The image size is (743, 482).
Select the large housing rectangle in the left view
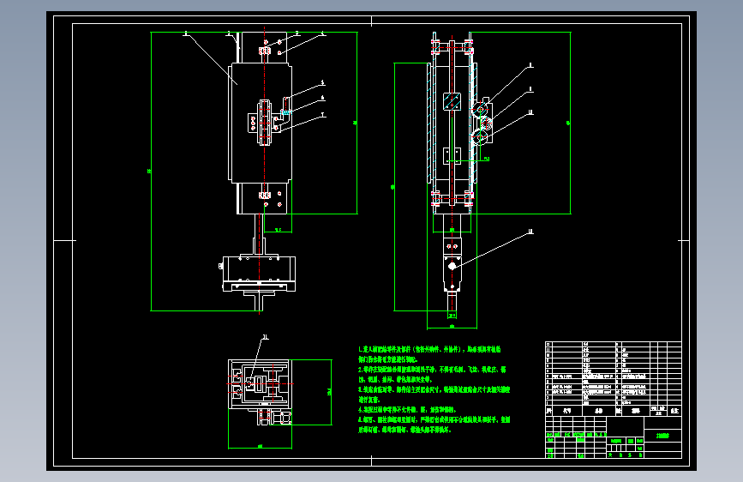point(261,124)
